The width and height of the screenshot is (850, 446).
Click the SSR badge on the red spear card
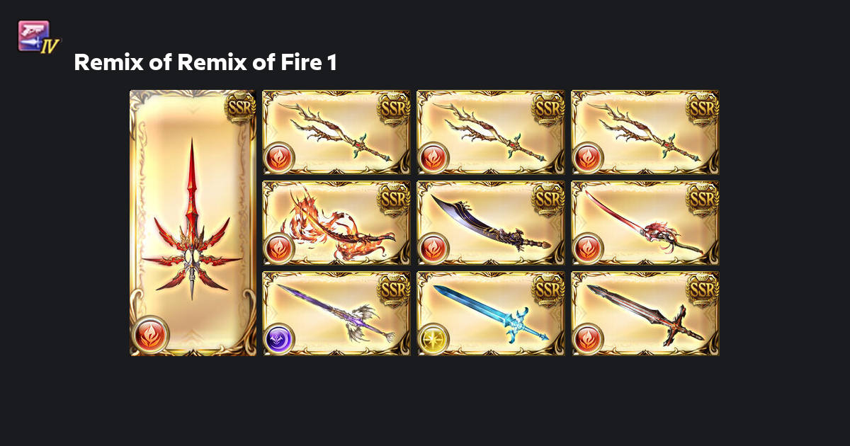pyautogui.click(x=239, y=108)
